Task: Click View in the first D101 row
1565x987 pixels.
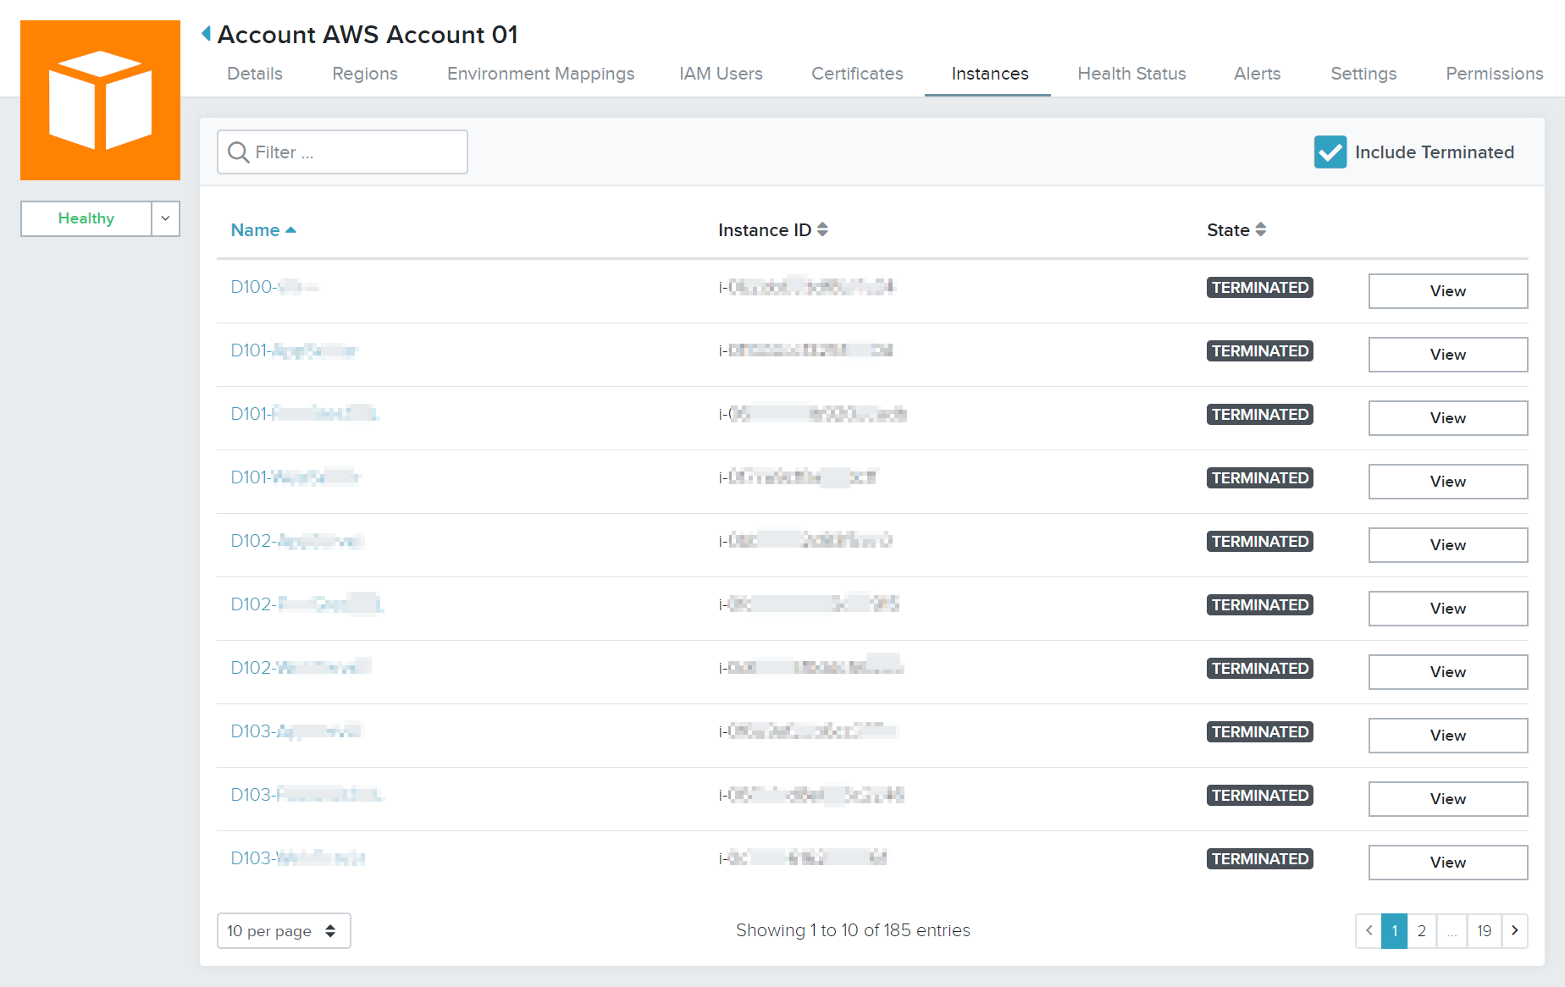Action: tap(1448, 355)
